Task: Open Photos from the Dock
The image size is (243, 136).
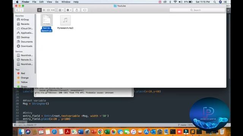Action: click(x=114, y=132)
